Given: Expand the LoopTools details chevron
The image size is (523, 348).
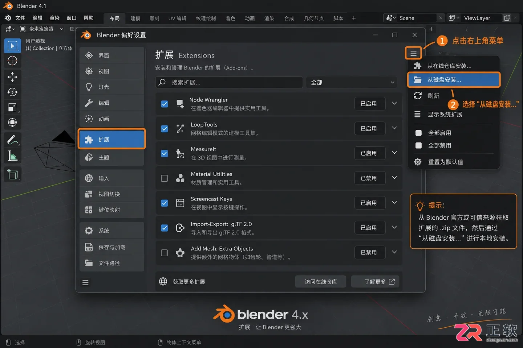Looking at the screenshot, I should point(394,128).
